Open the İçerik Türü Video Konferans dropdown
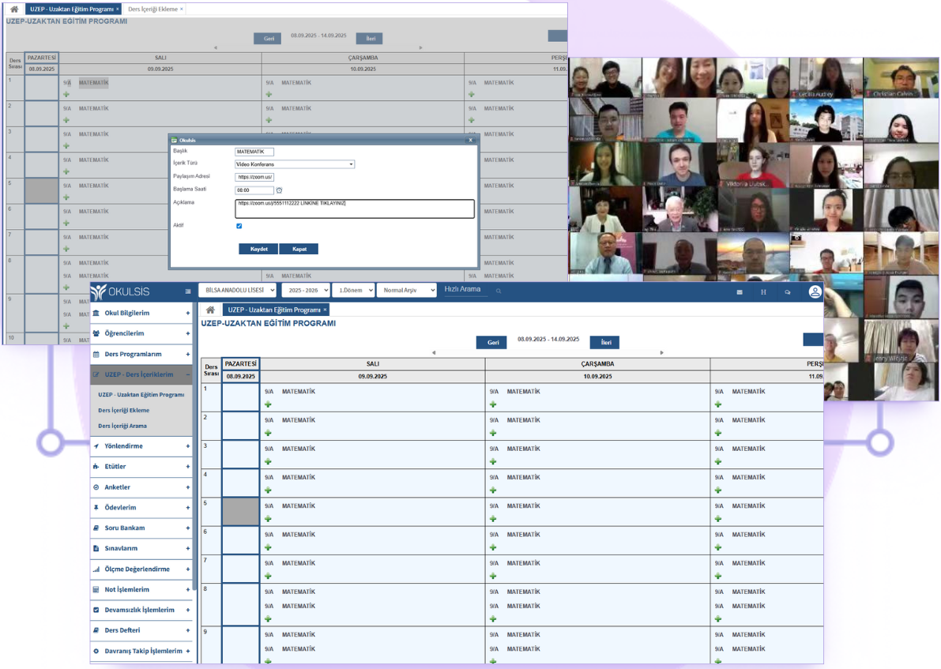Screen dimensions: 941x669 [x=295, y=164]
